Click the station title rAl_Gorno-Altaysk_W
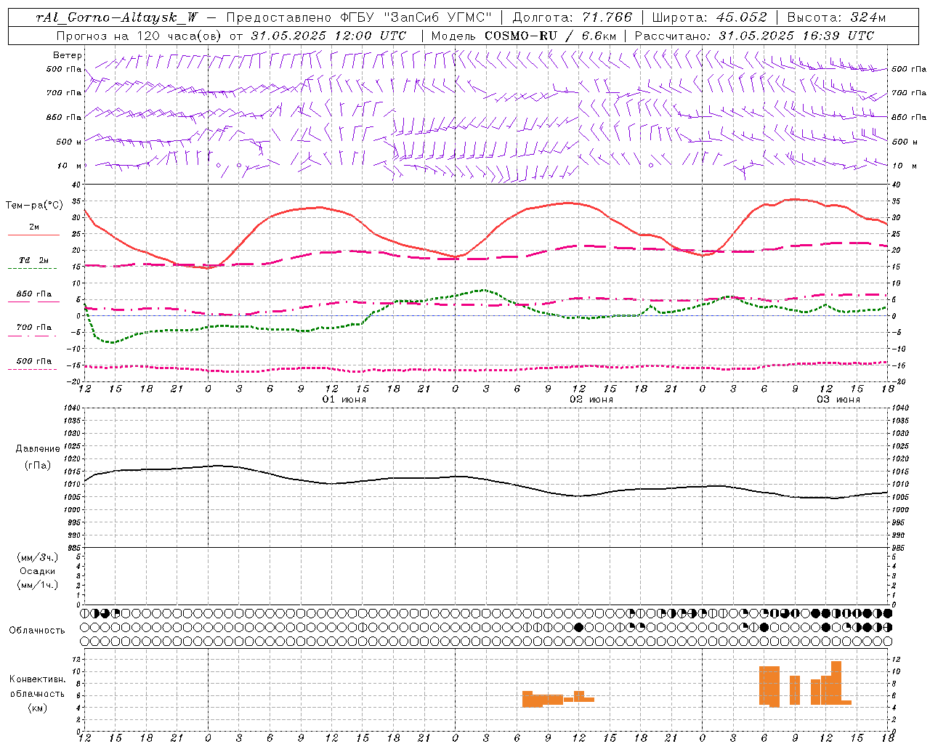 click(x=116, y=17)
